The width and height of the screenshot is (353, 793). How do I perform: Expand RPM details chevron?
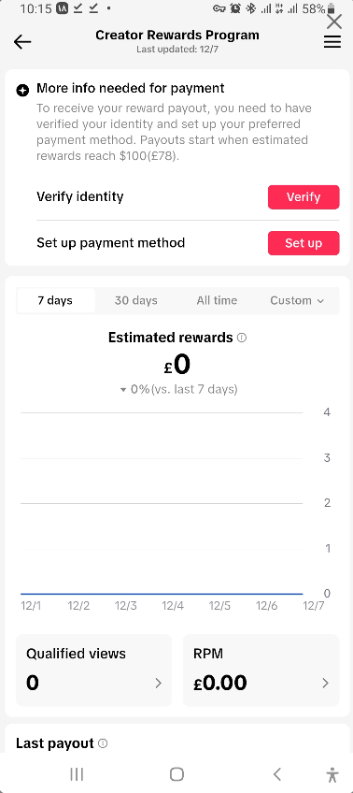[x=325, y=684]
